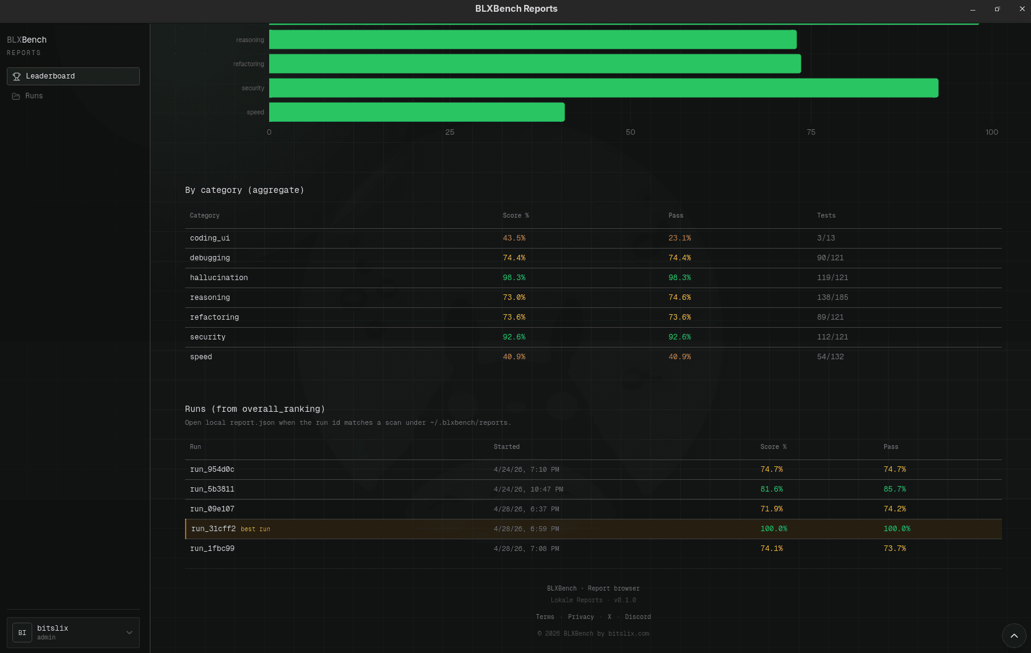Image resolution: width=1031 pixels, height=653 pixels.
Task: Click the 138/185 reasoning tests value
Action: (x=833, y=297)
